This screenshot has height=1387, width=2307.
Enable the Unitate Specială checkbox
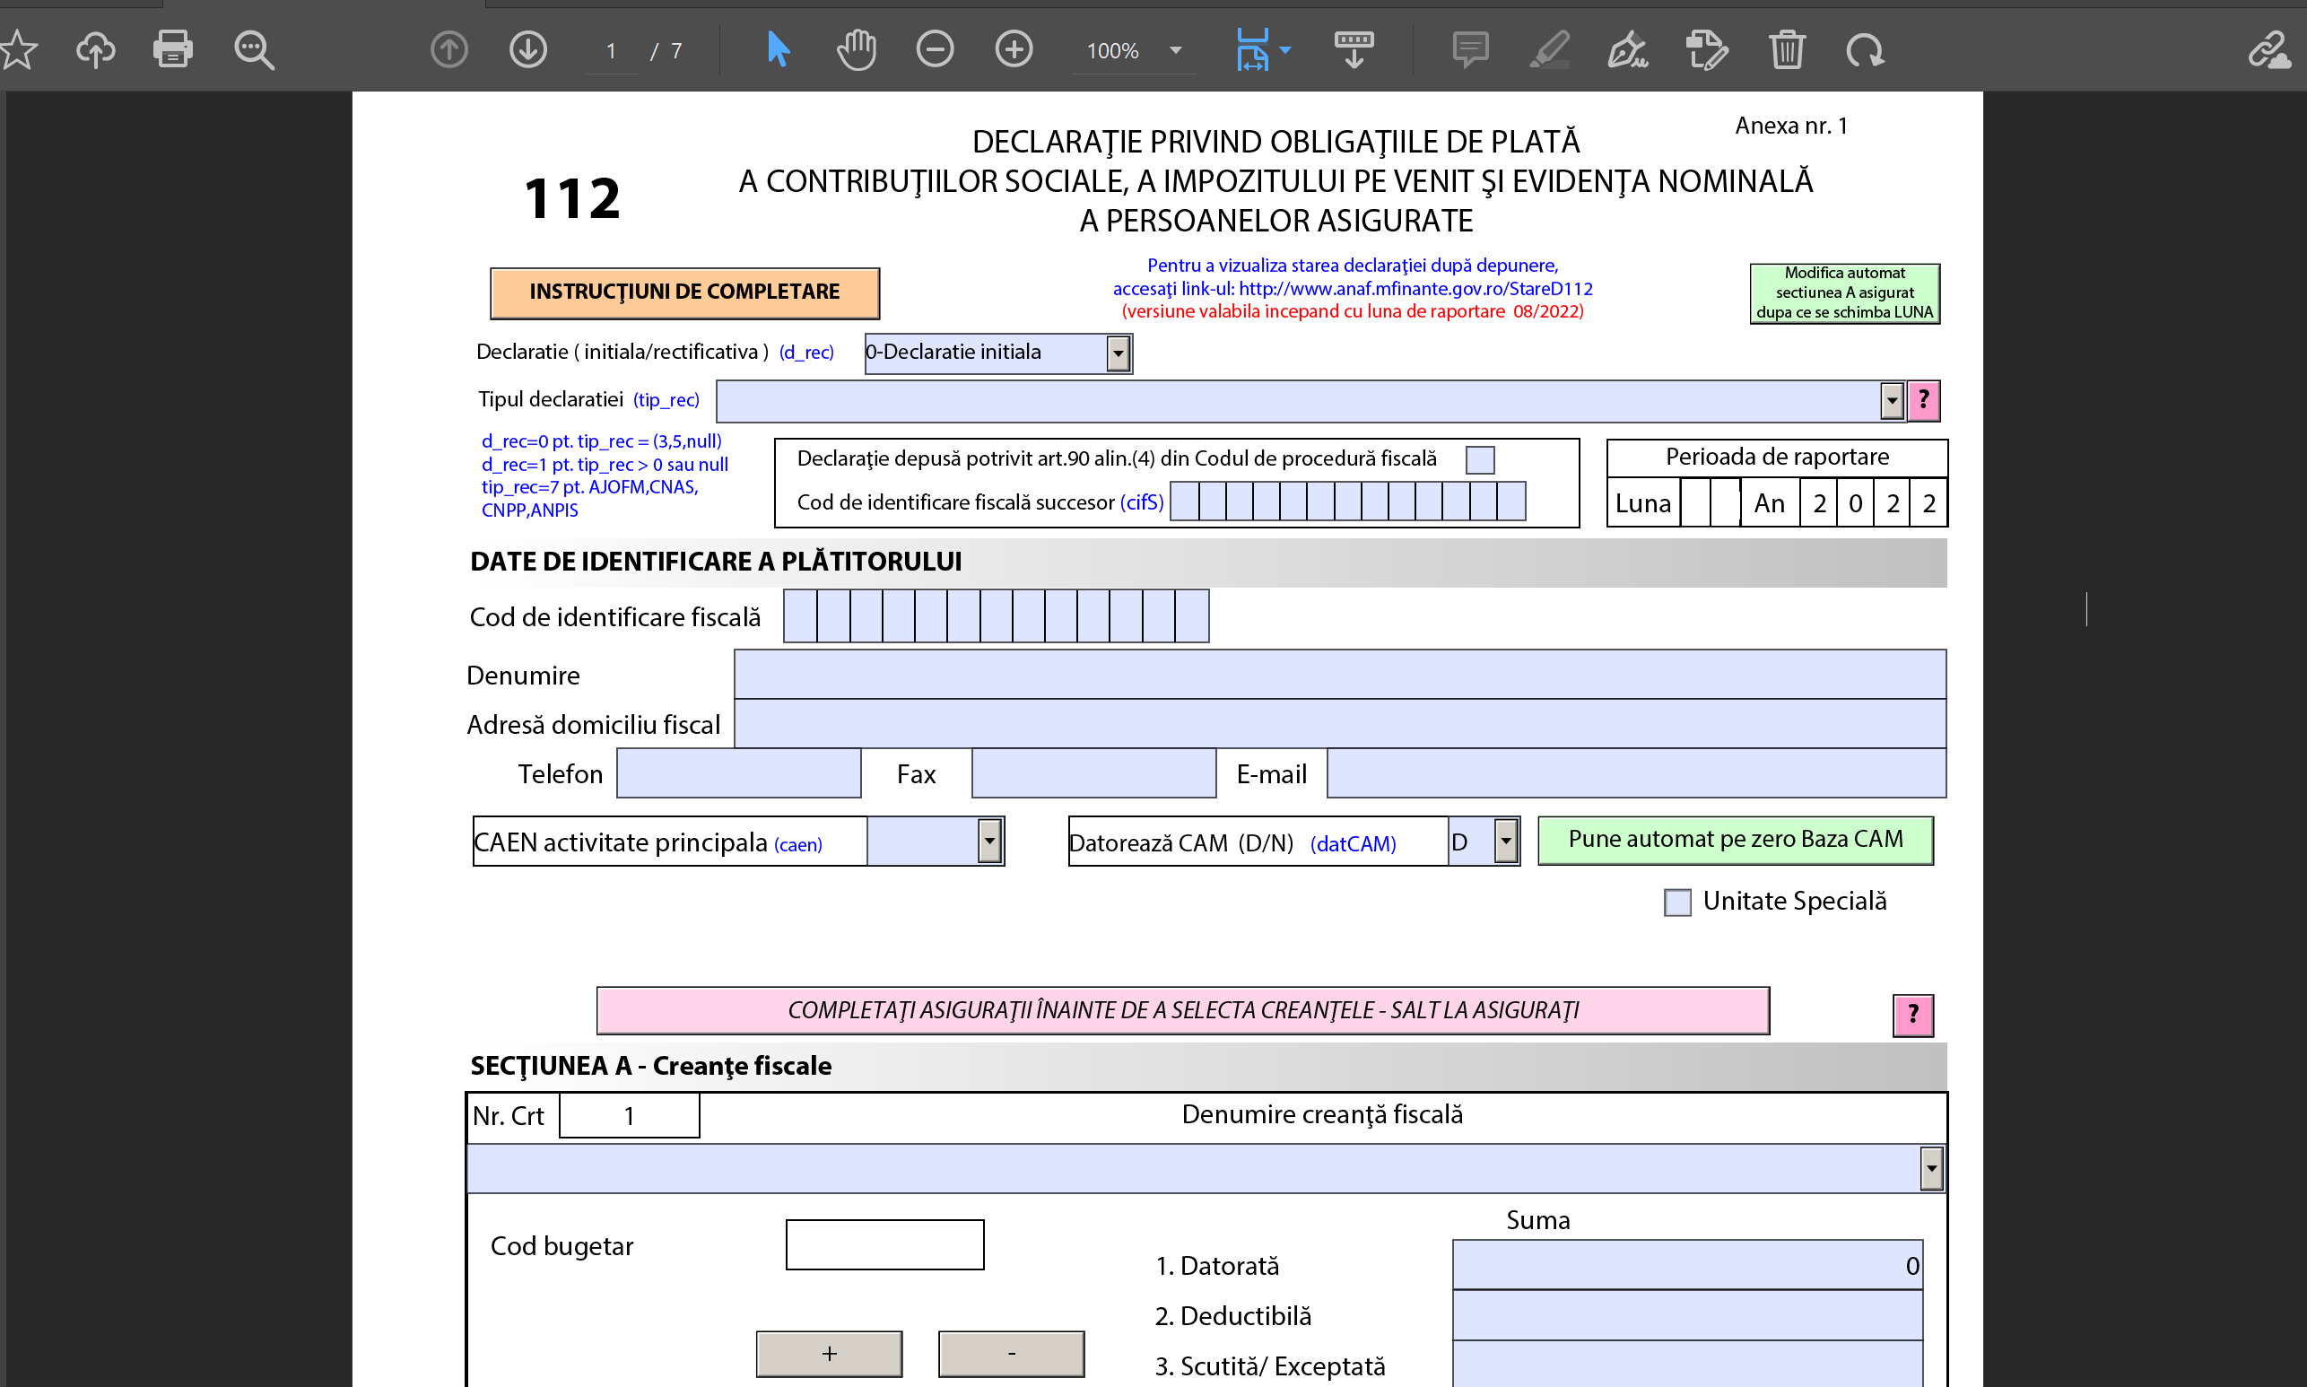pyautogui.click(x=1677, y=903)
